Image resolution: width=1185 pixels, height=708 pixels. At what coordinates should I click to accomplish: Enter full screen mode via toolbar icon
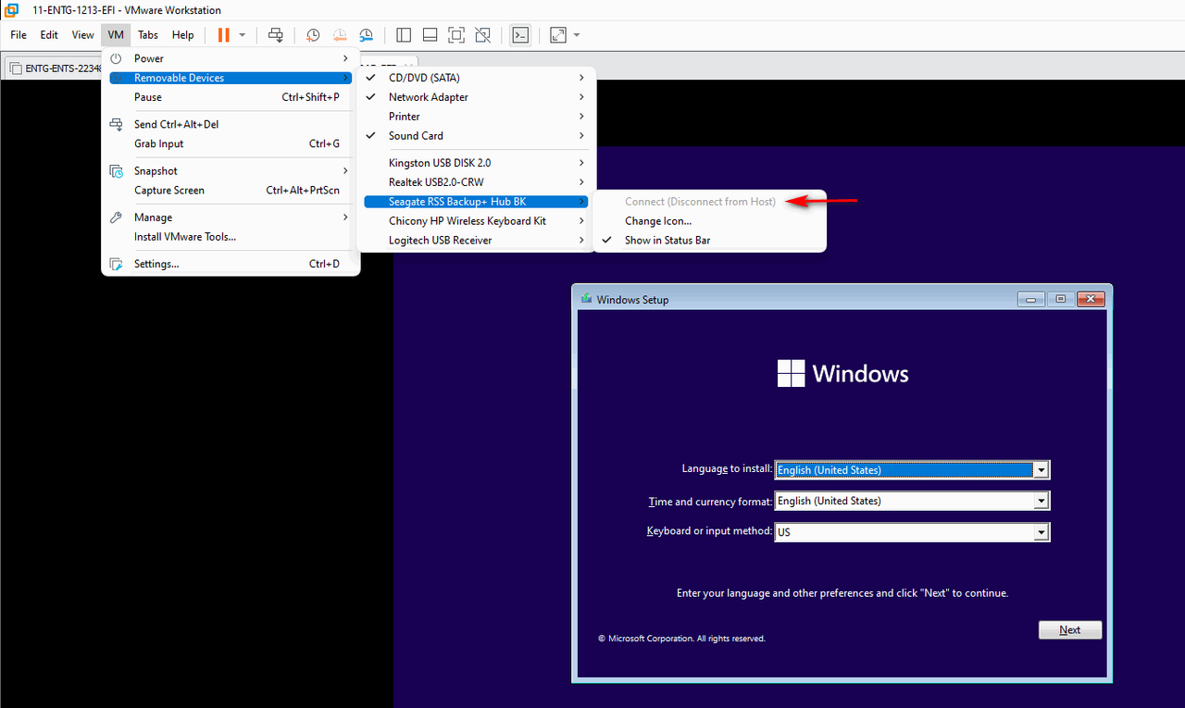coord(456,35)
